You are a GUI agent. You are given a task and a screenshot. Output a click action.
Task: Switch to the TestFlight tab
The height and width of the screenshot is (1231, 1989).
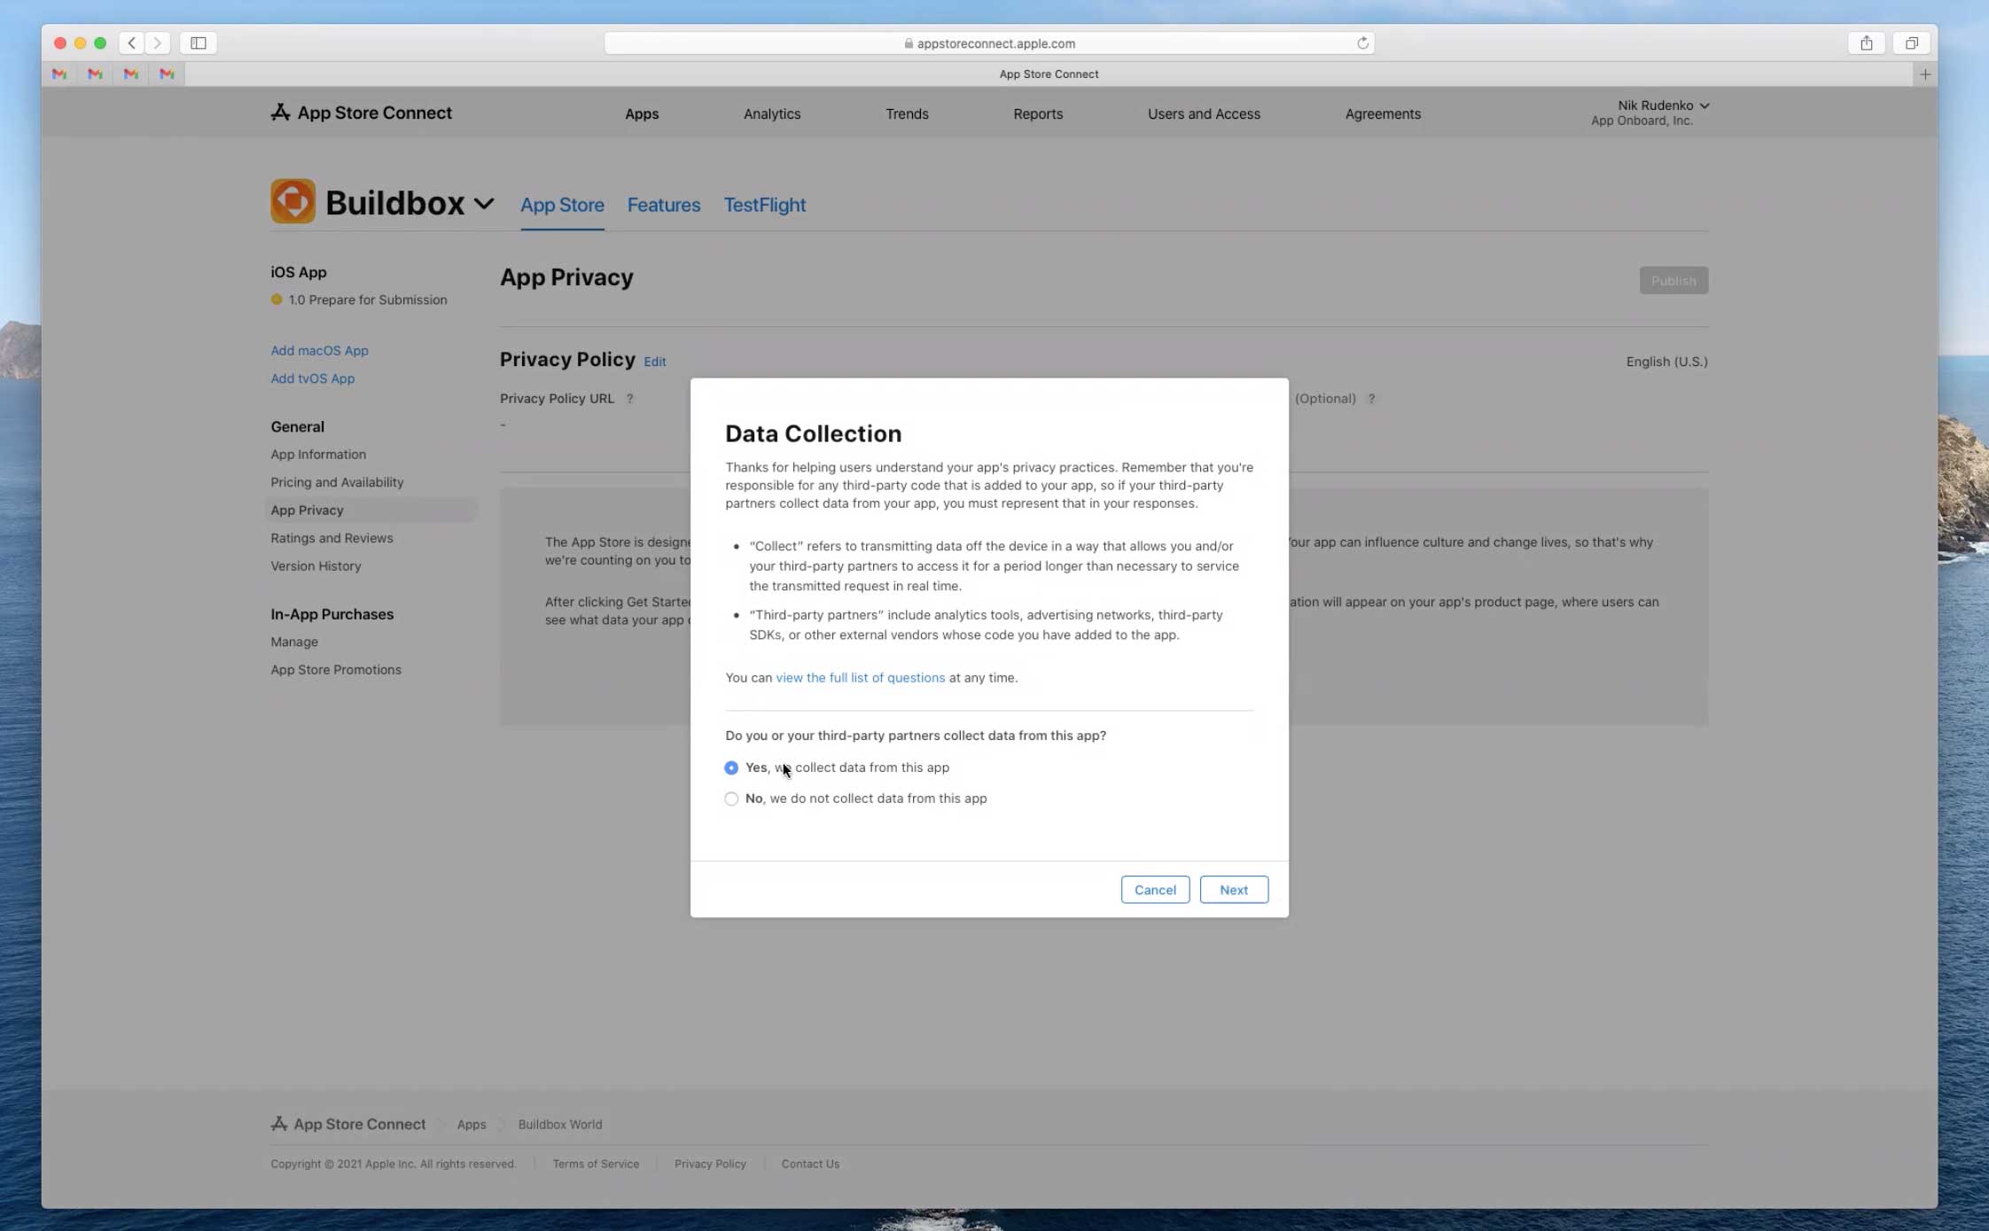tap(764, 205)
